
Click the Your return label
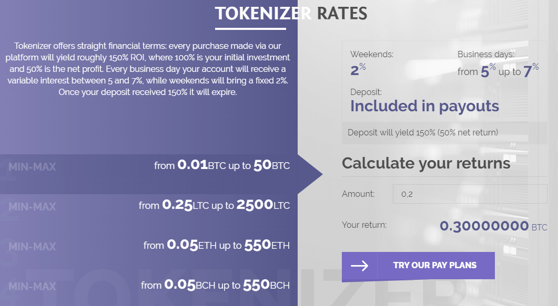(x=364, y=225)
